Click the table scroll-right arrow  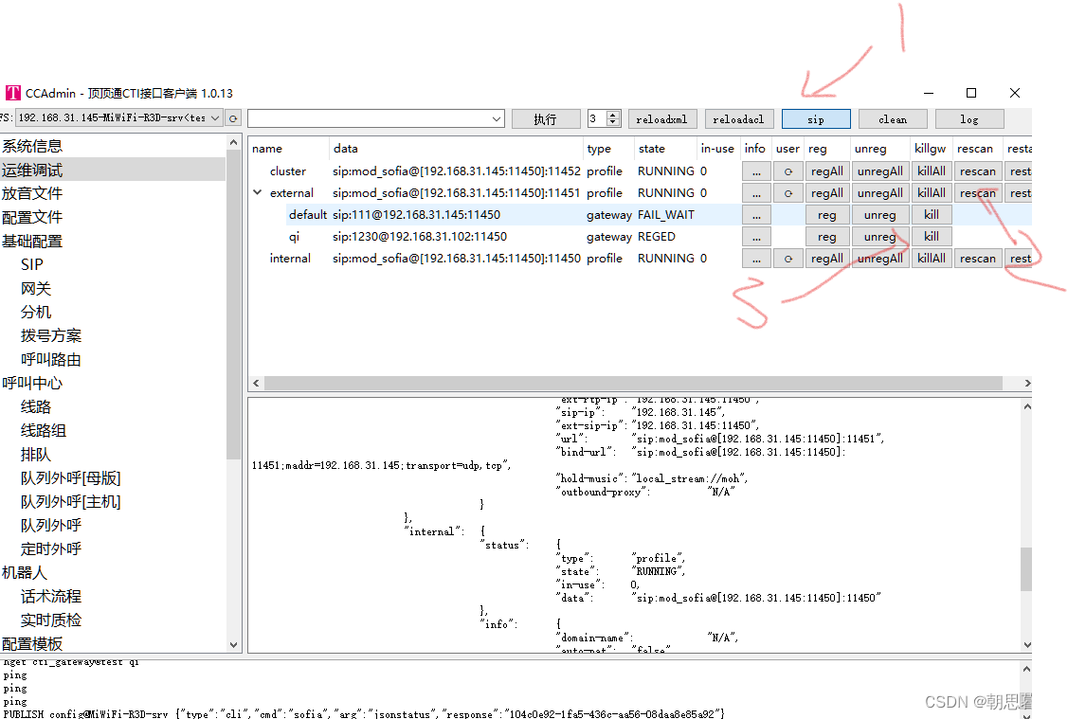[x=1026, y=384]
